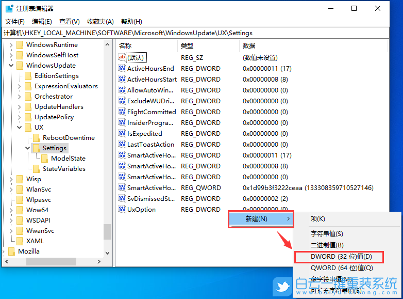Click the tree horizontal scroll left arrow
Screen dimensions: 403x299
pyautogui.click(x=7, y=262)
